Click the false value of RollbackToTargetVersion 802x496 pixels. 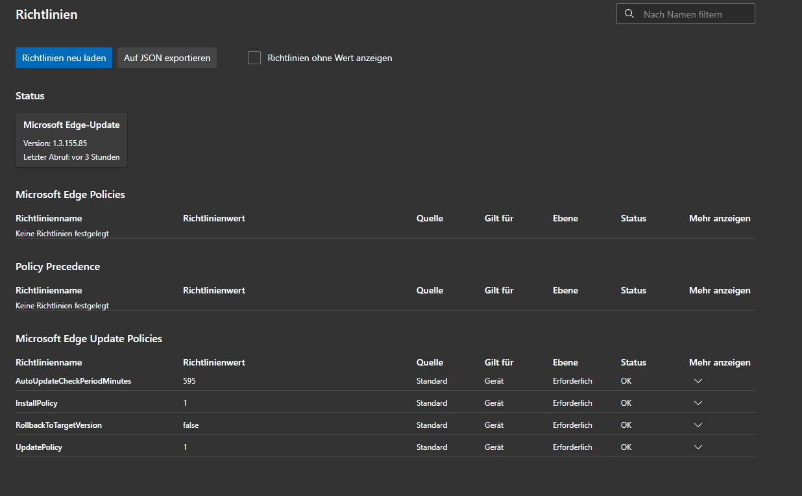[x=191, y=425]
